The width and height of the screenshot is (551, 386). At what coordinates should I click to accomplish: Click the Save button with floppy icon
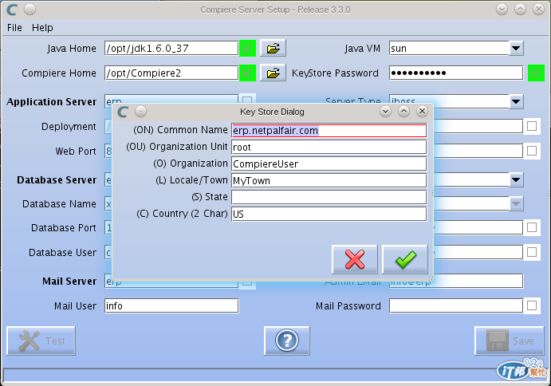coord(510,341)
